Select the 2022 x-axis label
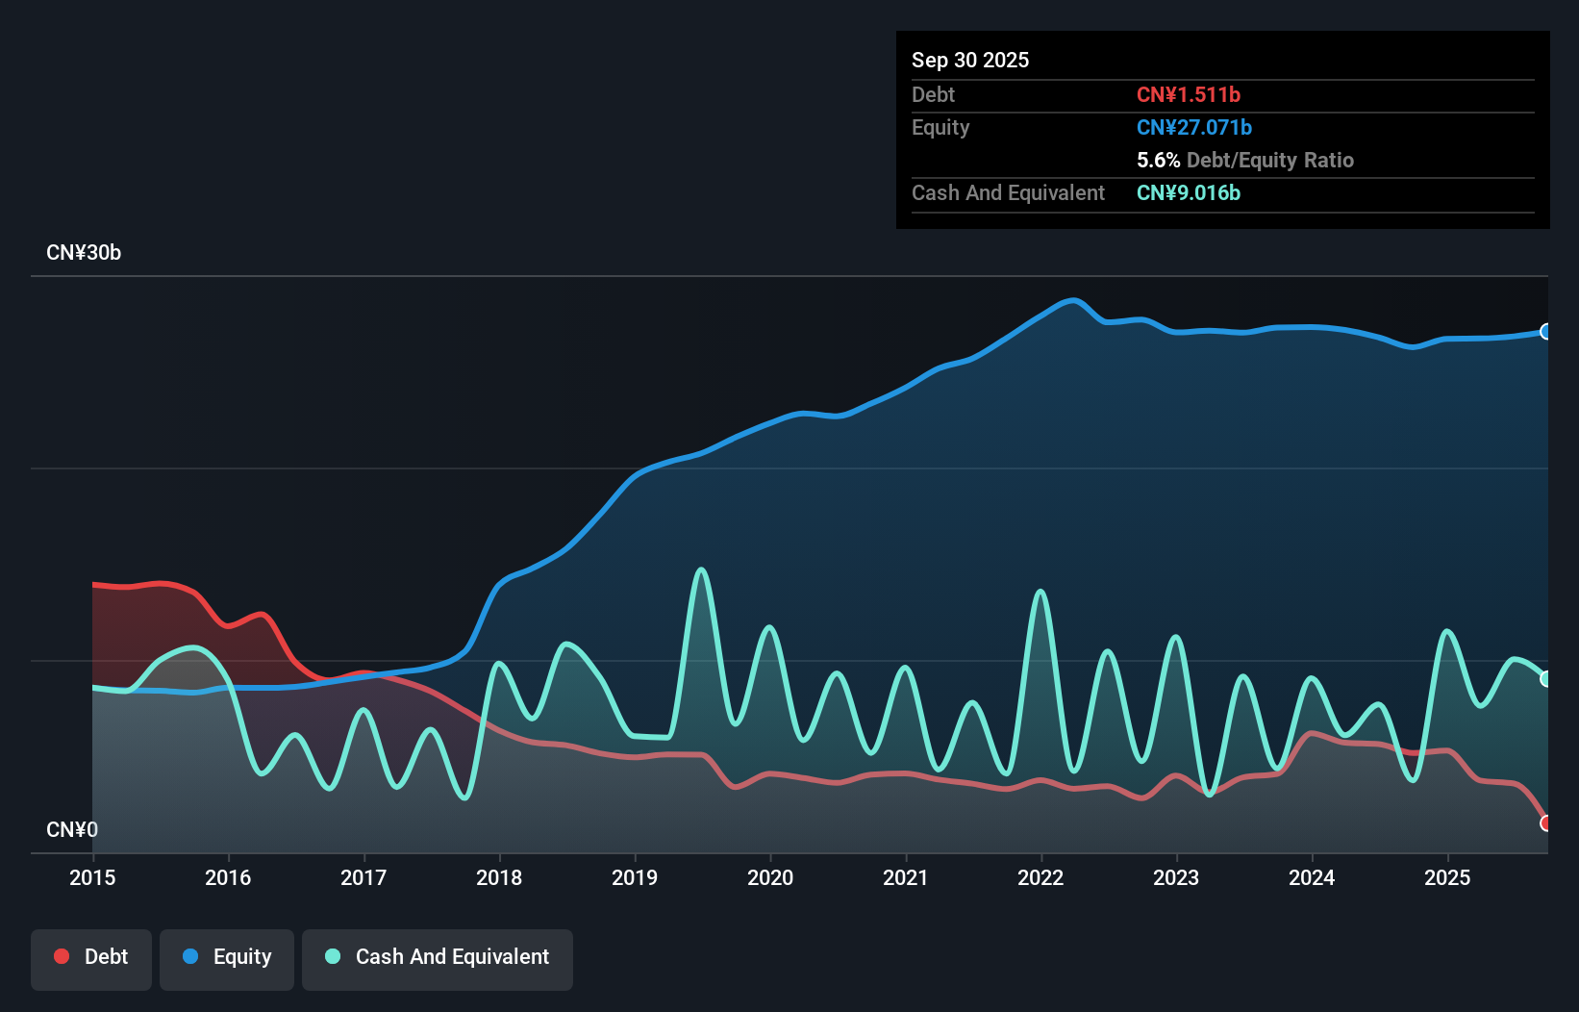1579x1012 pixels. click(1040, 877)
